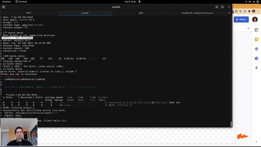Click the Zoom extension icon in browser toolbar
Screen dimensions: 261x147
[245, 11]
